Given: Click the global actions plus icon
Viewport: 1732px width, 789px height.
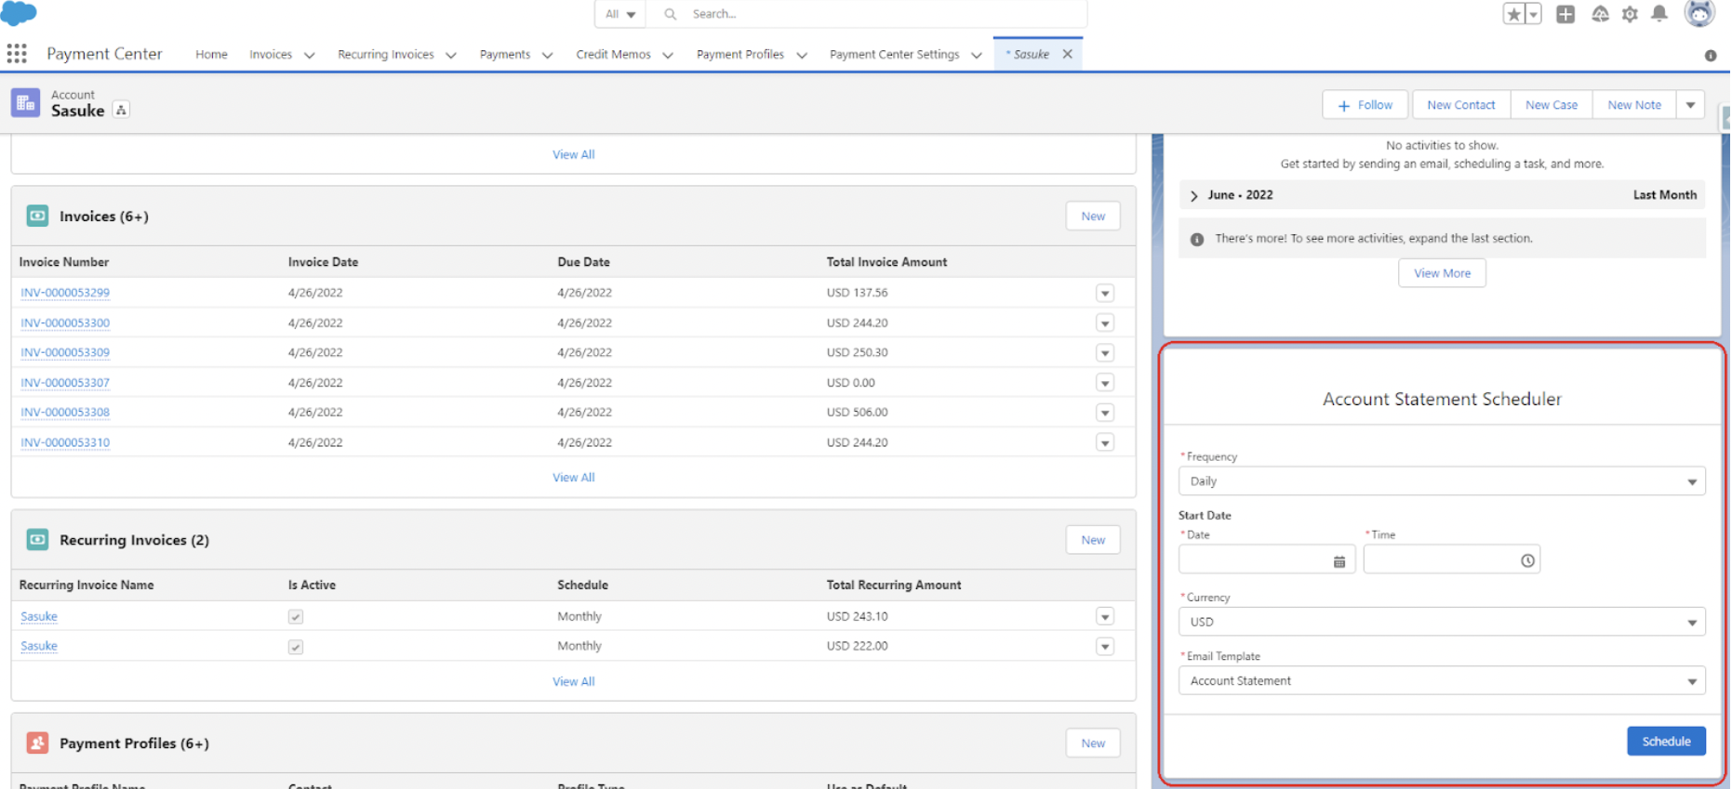Looking at the screenshot, I should pos(1565,14).
